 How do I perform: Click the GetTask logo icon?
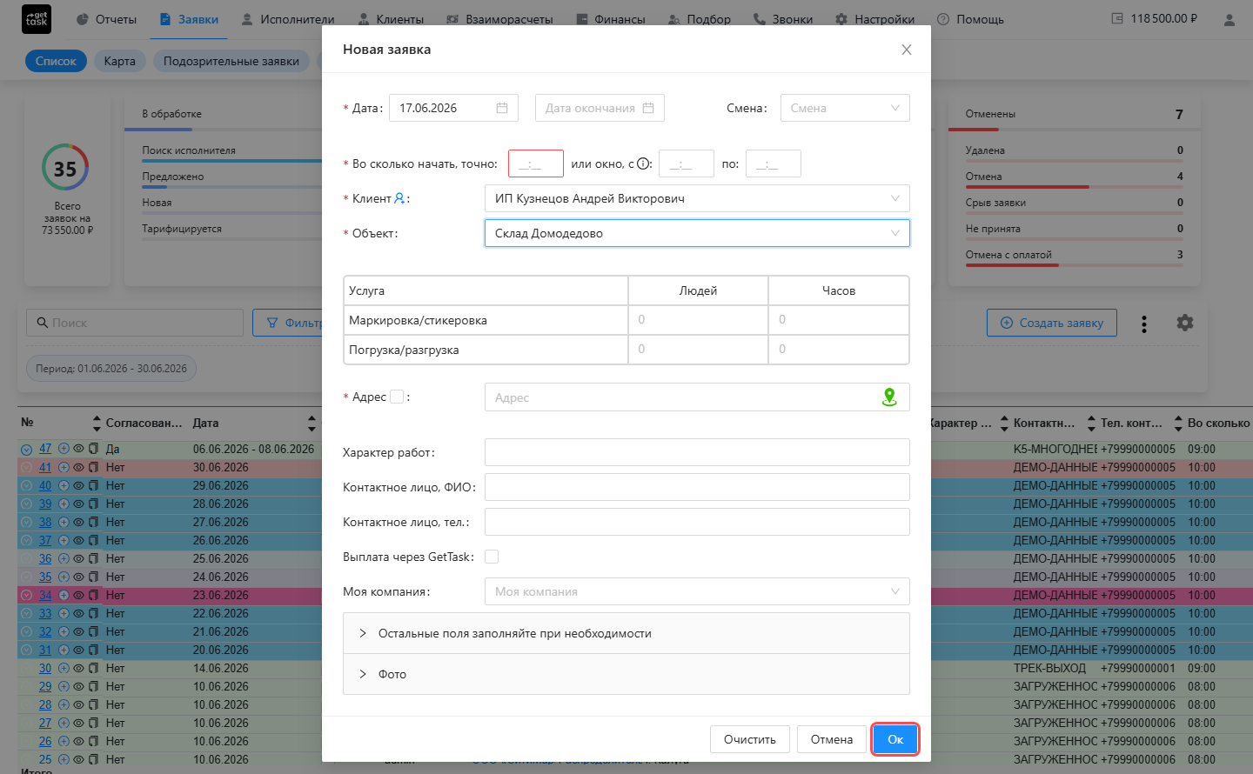tap(37, 19)
